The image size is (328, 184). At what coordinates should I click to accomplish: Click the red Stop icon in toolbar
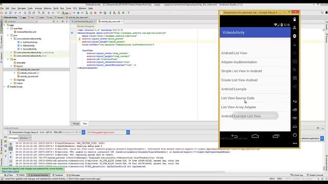point(95,13)
